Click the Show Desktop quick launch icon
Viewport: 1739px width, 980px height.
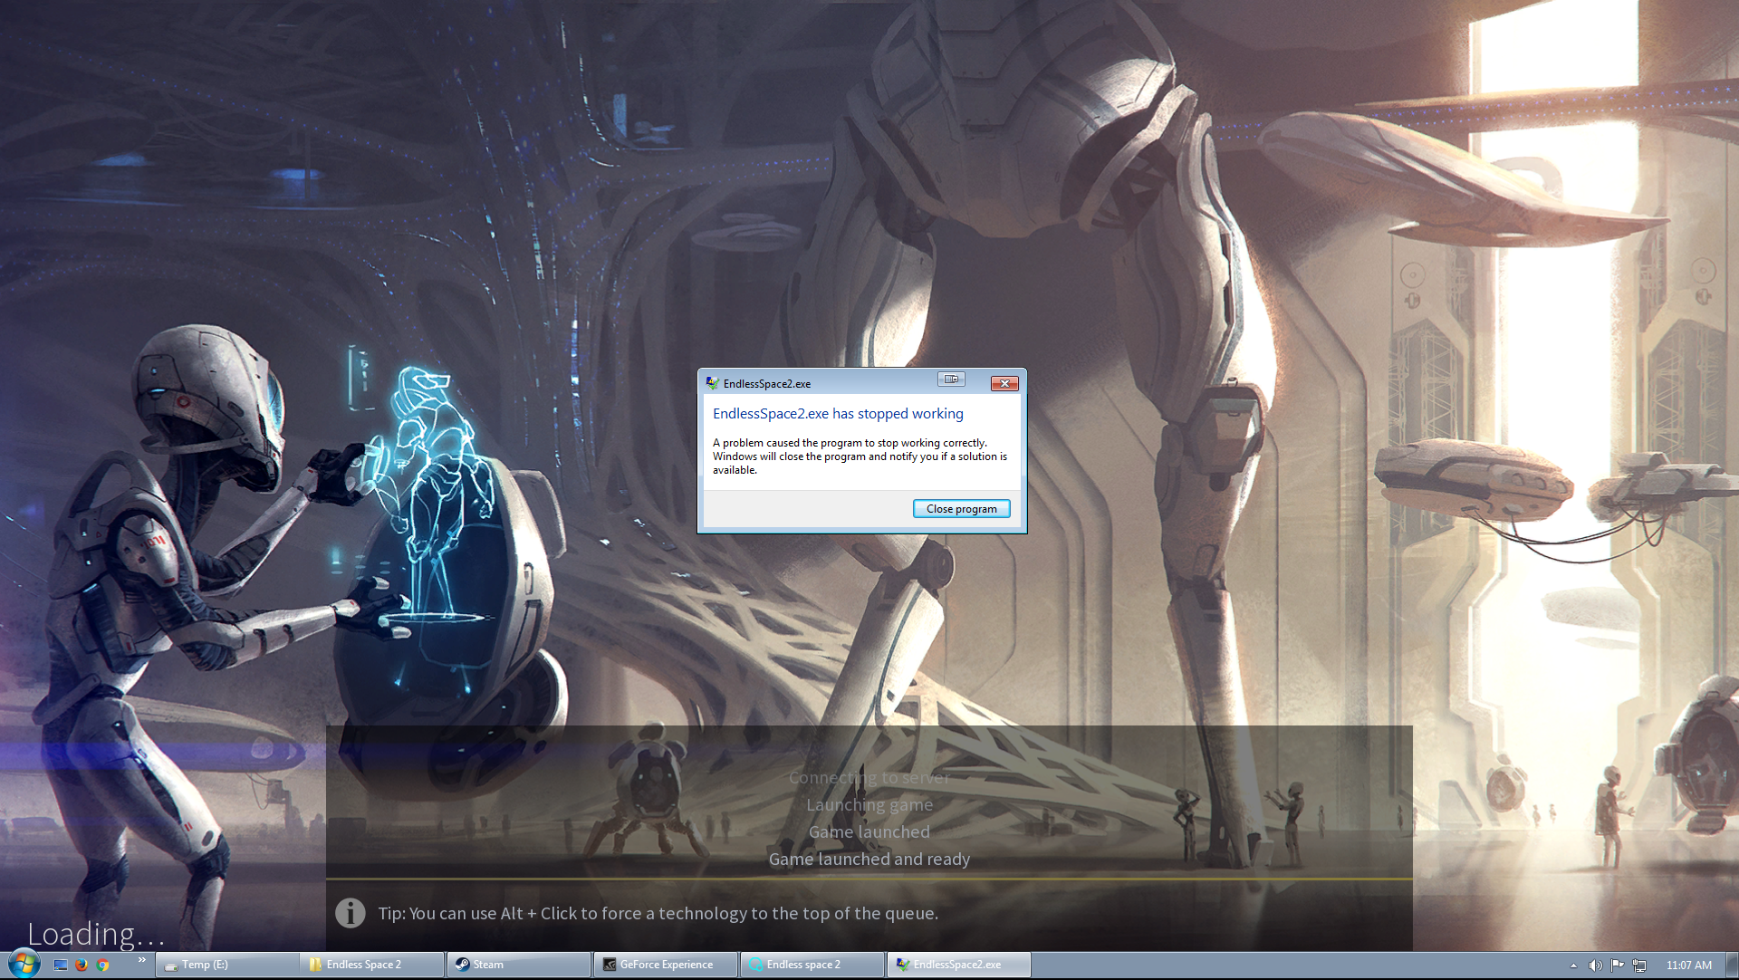coord(61,965)
